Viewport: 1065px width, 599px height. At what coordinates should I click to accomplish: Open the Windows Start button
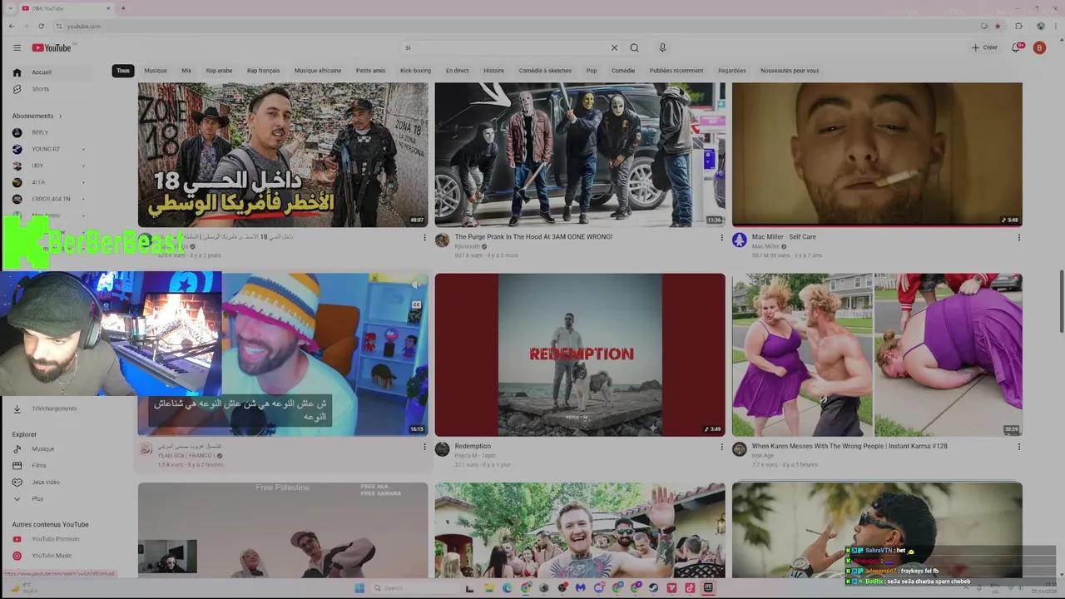pos(359,588)
